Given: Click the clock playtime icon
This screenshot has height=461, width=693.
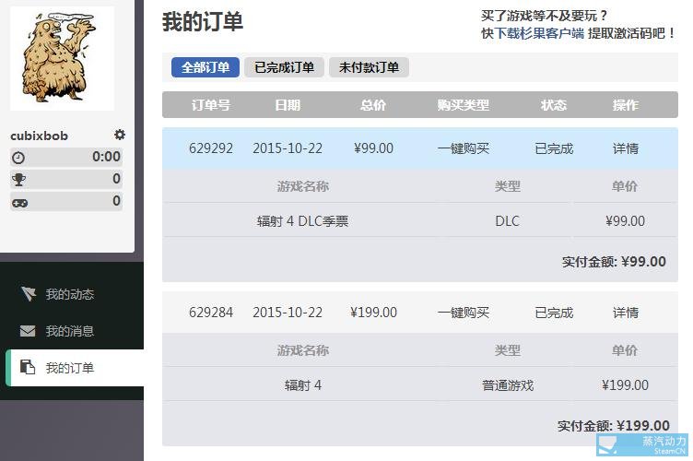Looking at the screenshot, I should [x=18, y=158].
